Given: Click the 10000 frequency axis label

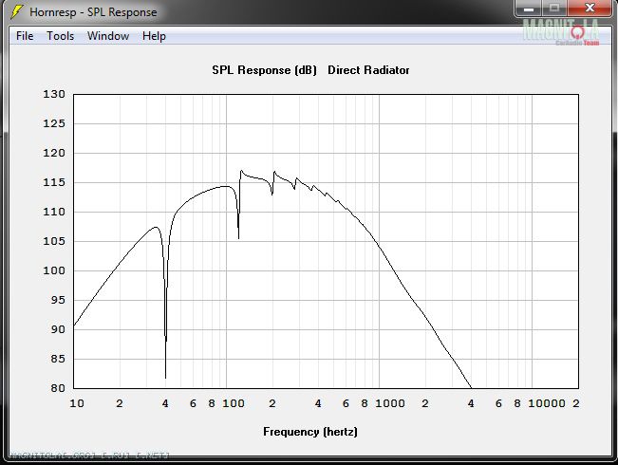Looking at the screenshot, I should (547, 403).
